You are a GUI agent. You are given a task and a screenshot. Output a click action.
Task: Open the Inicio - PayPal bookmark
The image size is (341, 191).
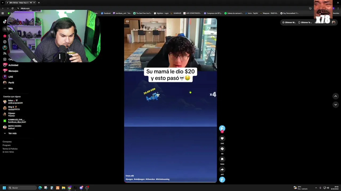251,13
